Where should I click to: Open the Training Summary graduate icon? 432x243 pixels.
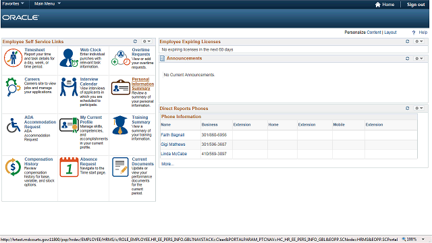tap(120, 125)
